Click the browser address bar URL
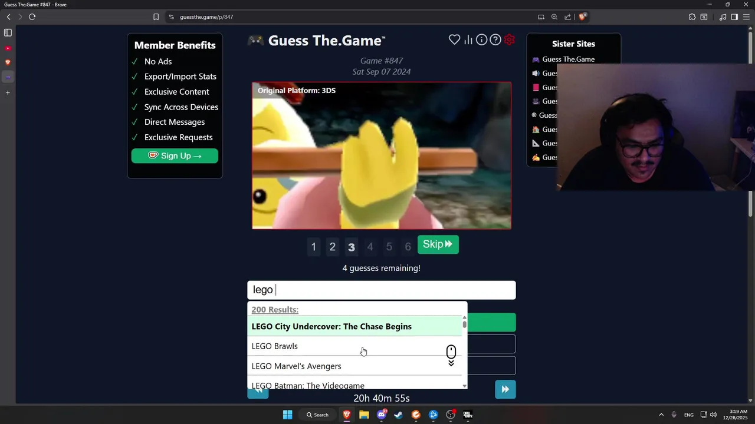Viewport: 755px width, 424px height. tap(206, 16)
